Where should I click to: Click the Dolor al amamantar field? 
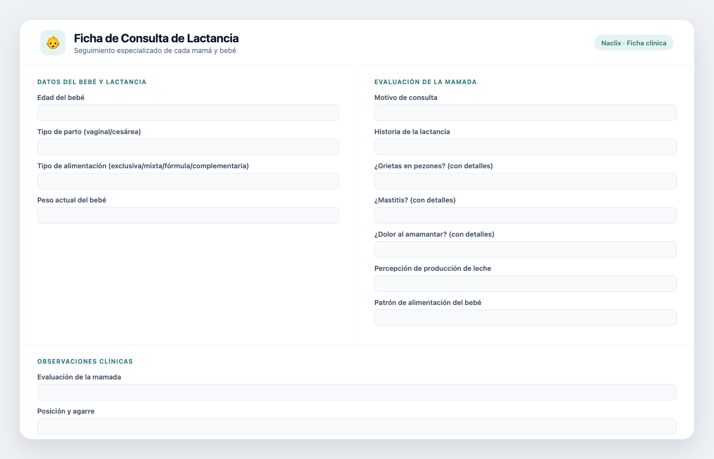tap(525, 249)
